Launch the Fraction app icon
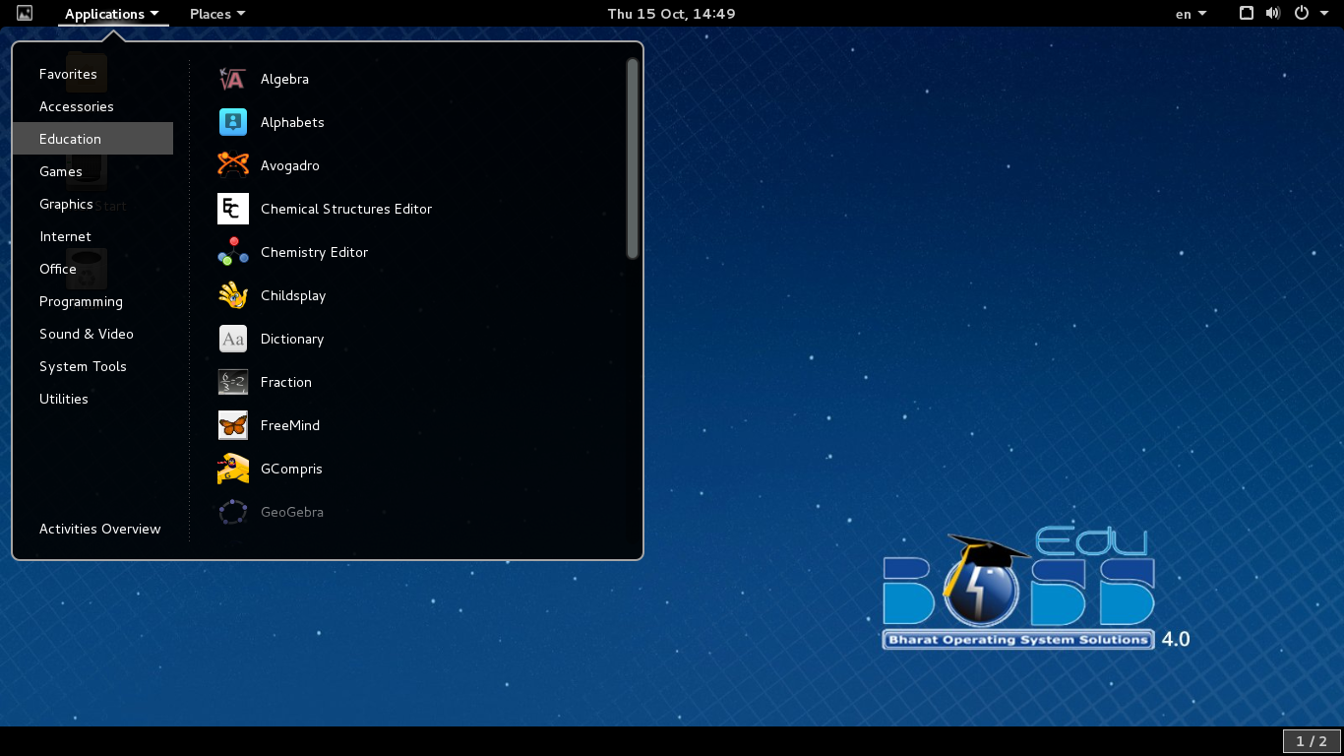The width and height of the screenshot is (1344, 756). tap(233, 382)
